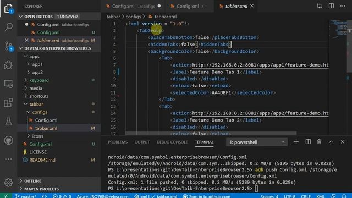Click Sign in to github.com
The height and width of the screenshot is (198, 352).
[206, 196]
